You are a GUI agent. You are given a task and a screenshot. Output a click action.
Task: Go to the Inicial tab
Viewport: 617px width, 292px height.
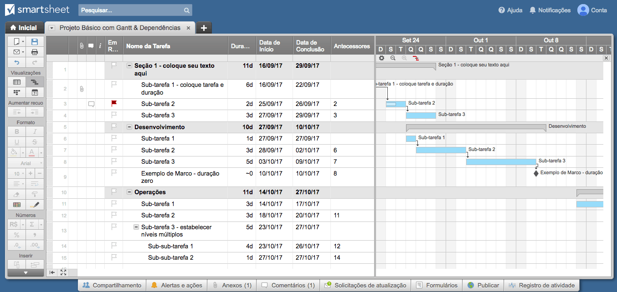point(24,28)
